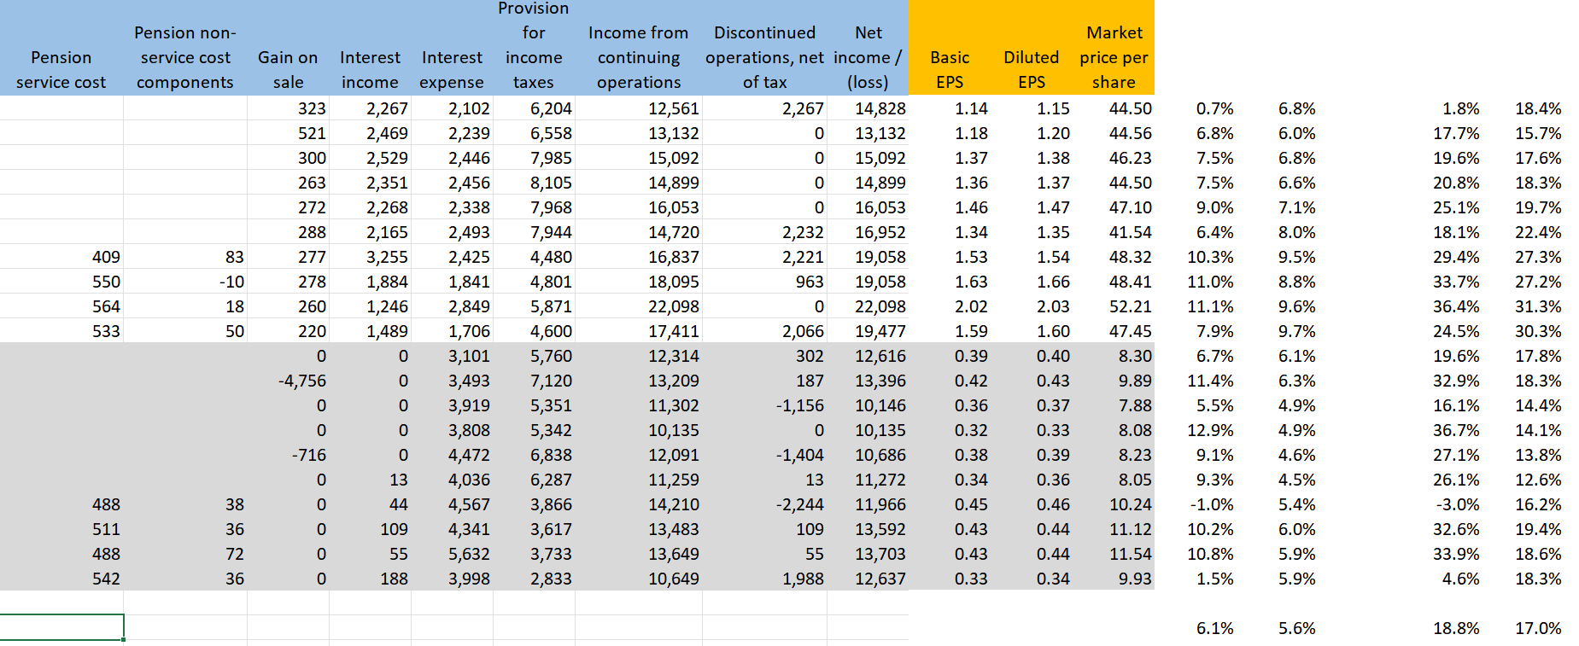The height and width of the screenshot is (646, 1579).
Task: Click gain on sale value 323
Action: (312, 108)
